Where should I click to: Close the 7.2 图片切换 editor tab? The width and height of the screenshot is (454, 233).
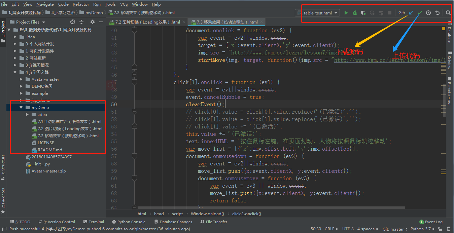[x=184, y=22]
